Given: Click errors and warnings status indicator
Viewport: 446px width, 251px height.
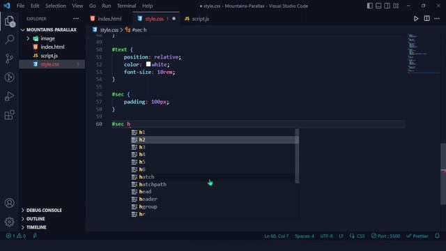Looking at the screenshot, I should coord(16,236).
